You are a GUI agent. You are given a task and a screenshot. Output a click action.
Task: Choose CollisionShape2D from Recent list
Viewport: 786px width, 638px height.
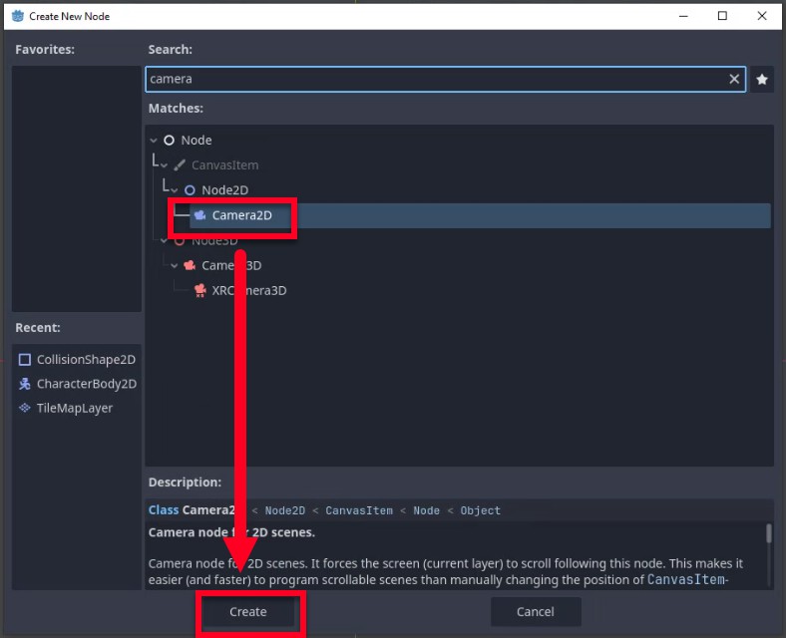77,360
